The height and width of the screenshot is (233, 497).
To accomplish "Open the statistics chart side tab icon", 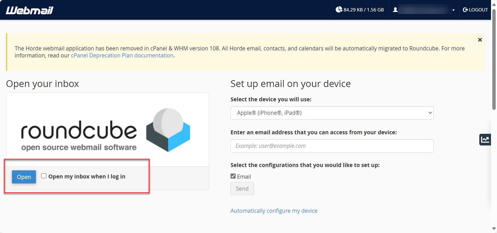I will click(x=485, y=140).
